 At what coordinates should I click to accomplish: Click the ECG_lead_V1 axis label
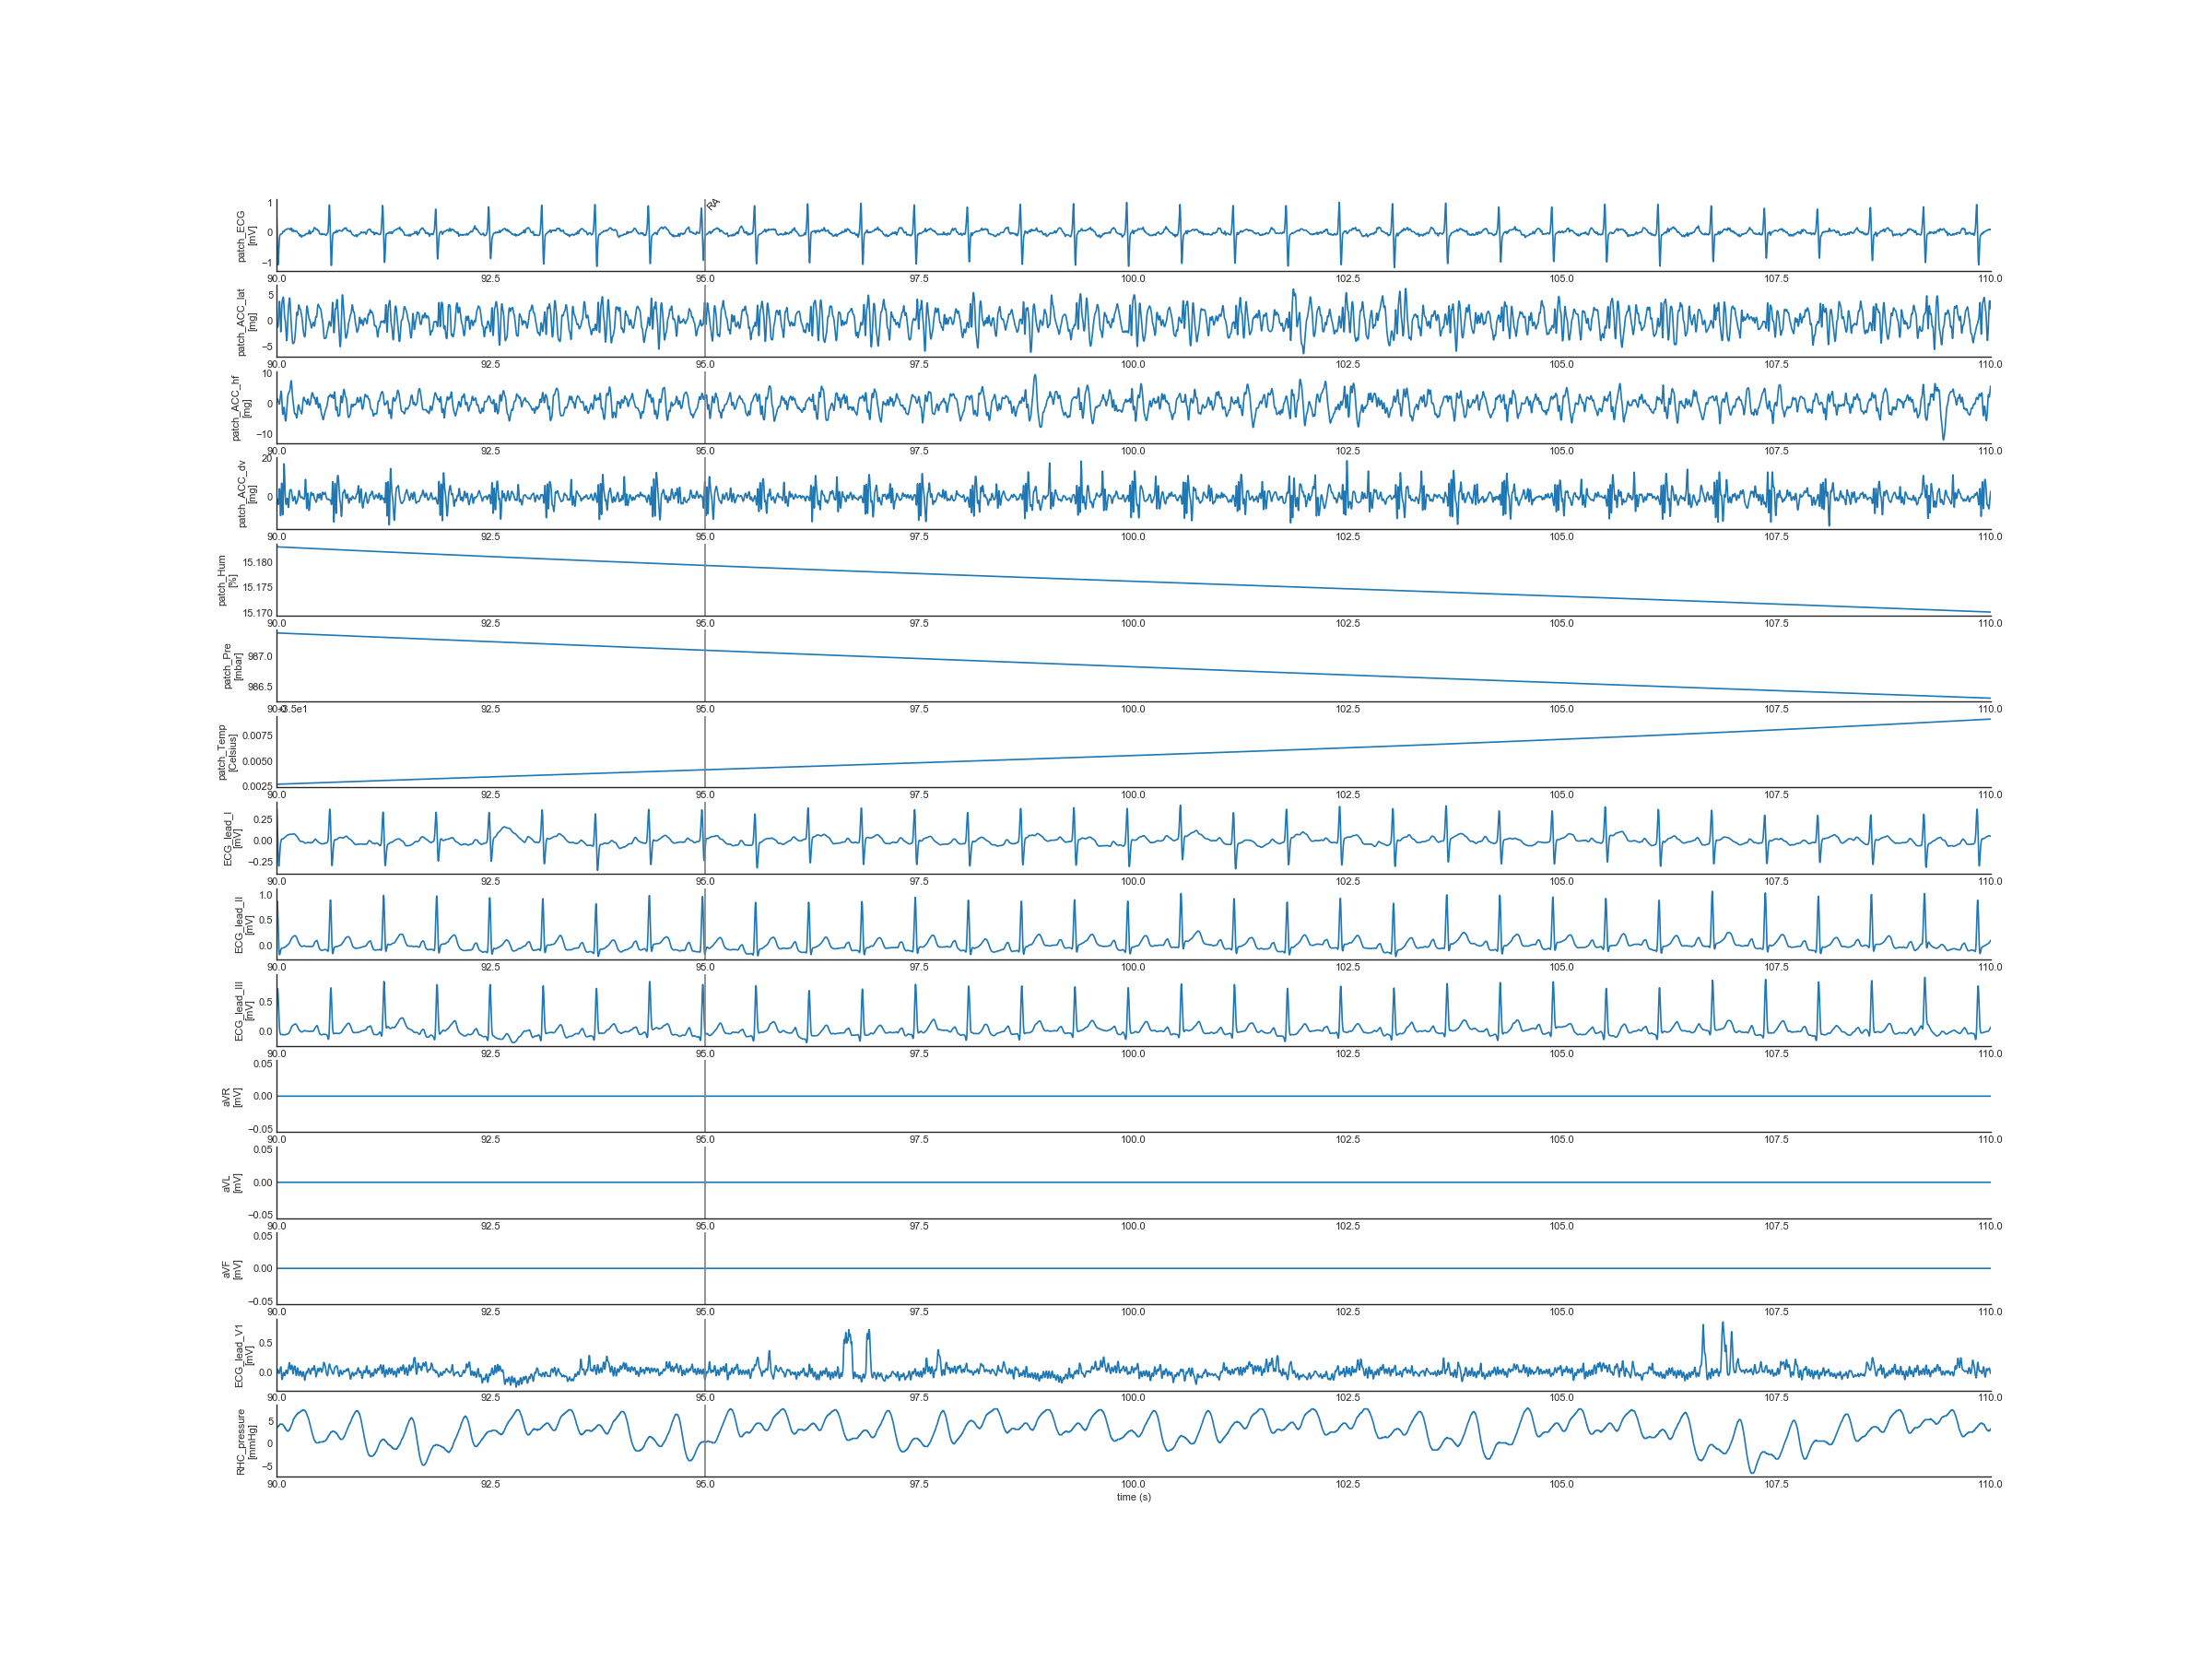(x=243, y=1355)
